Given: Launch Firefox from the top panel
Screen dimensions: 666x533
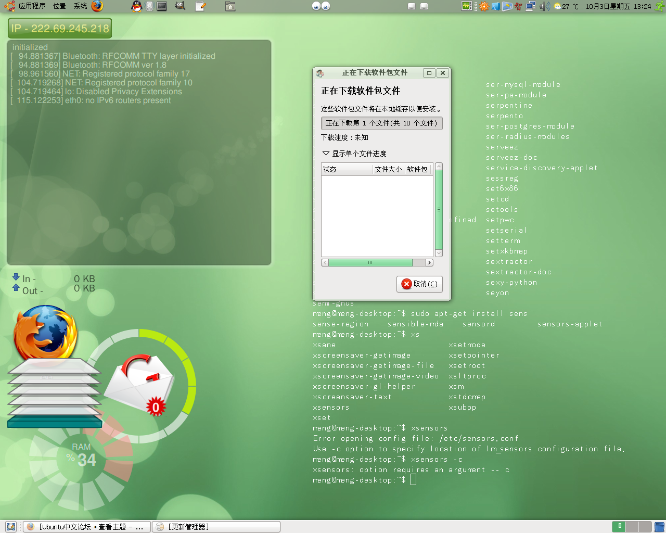Looking at the screenshot, I should [97, 6].
